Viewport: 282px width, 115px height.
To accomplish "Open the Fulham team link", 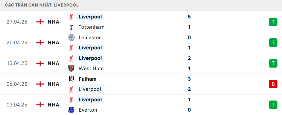I will click(x=87, y=79).
